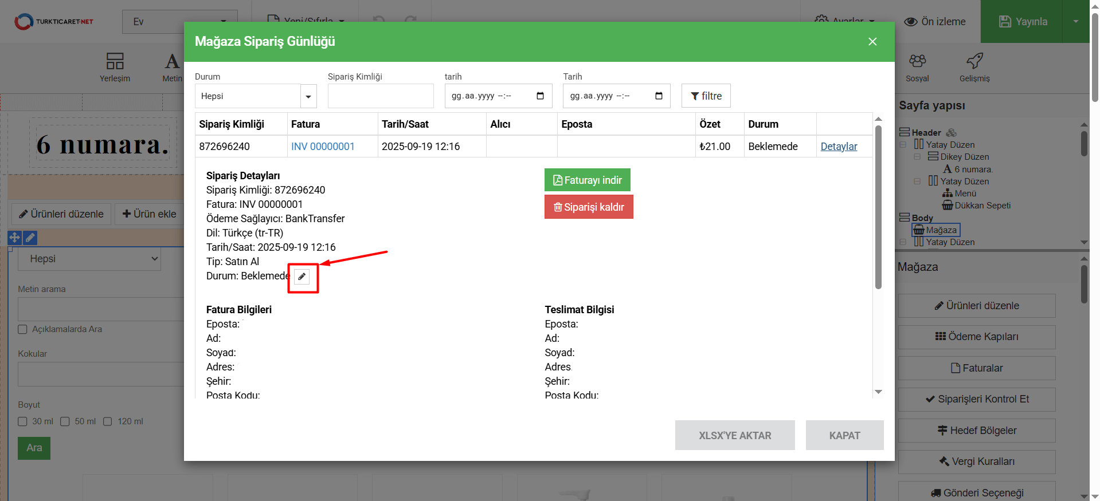Screen dimensions: 1100x501
Task: Open the Hepsi category dropdown in store
Action: click(89, 259)
